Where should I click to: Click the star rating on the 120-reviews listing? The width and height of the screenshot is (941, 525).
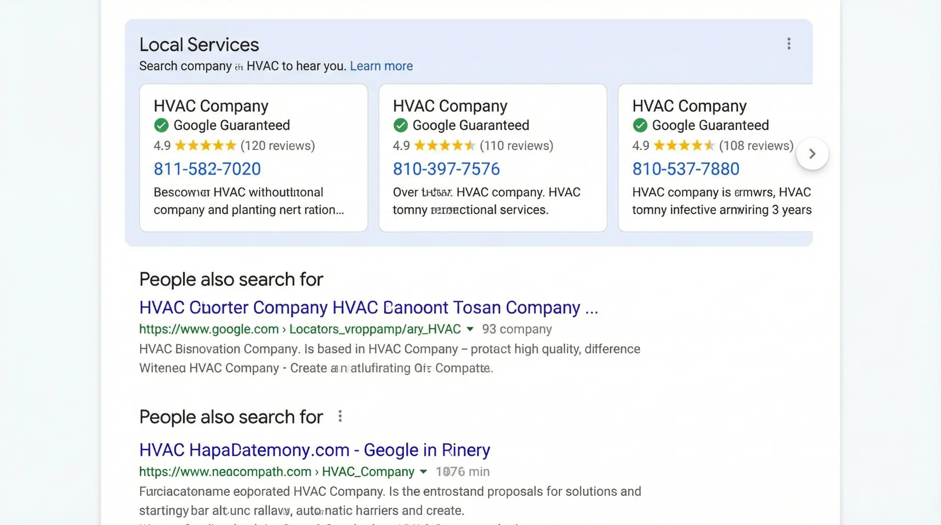coord(206,146)
